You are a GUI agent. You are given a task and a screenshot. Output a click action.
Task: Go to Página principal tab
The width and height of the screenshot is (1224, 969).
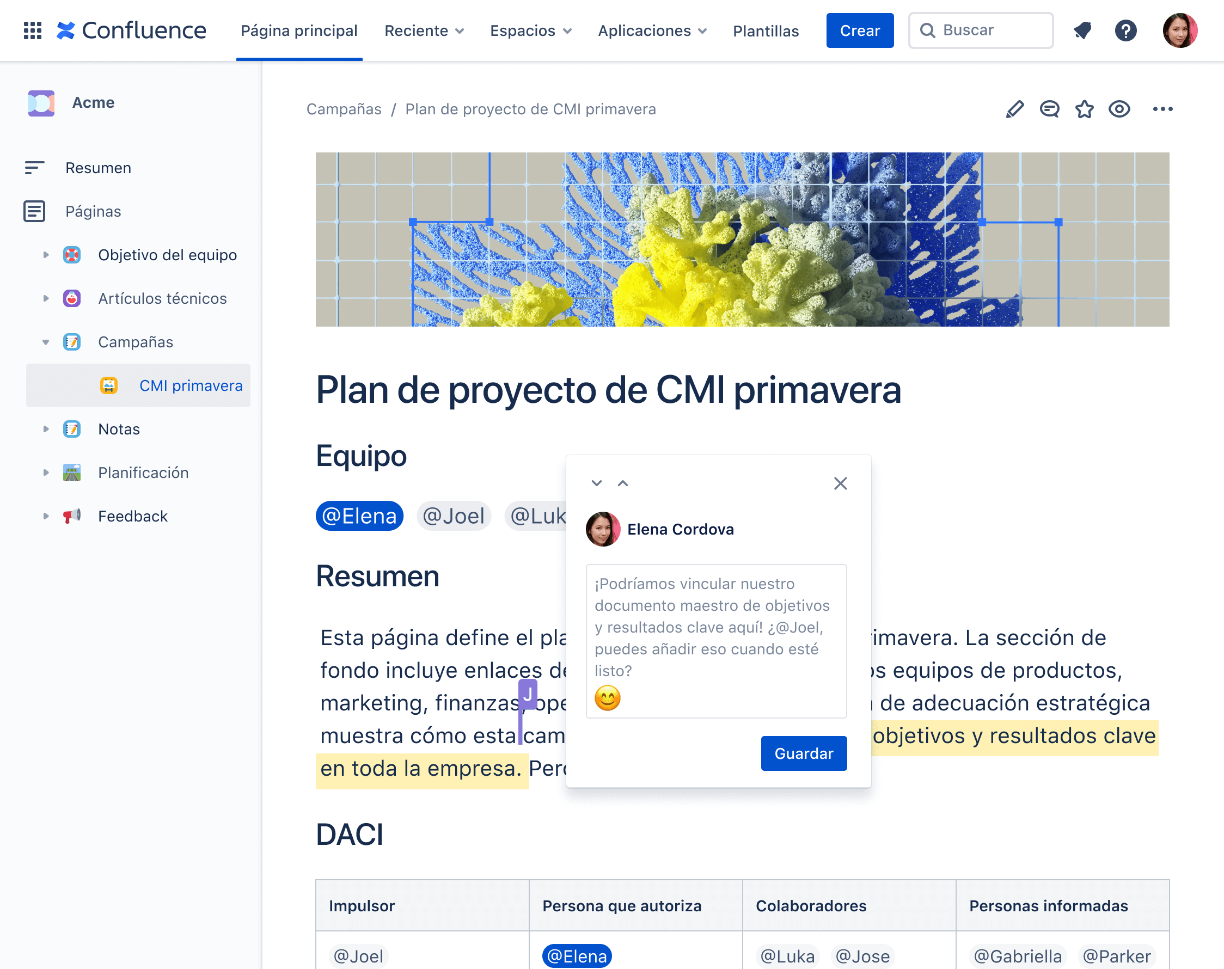click(x=299, y=30)
